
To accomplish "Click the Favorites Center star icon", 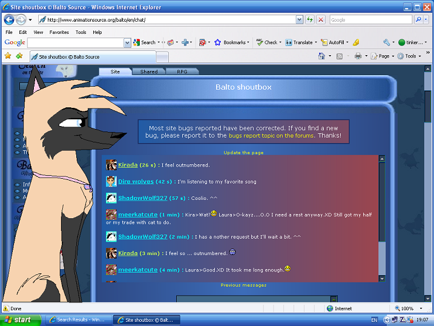I will (x=8, y=56).
